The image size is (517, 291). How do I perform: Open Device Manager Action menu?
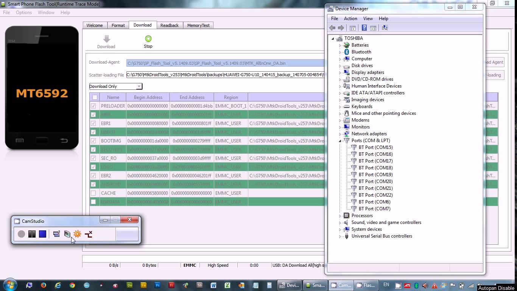[x=350, y=19]
